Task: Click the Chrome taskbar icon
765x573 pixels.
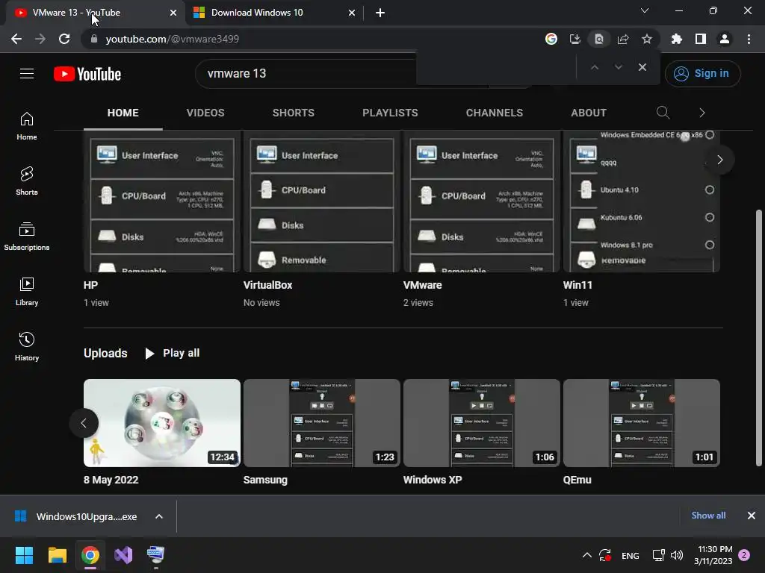Action: pos(90,555)
